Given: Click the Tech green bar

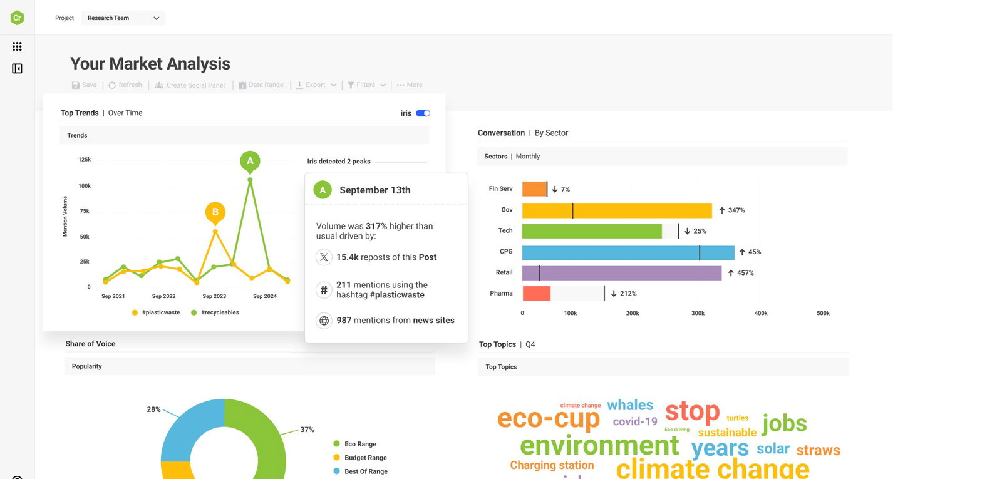Looking at the screenshot, I should pos(592,231).
